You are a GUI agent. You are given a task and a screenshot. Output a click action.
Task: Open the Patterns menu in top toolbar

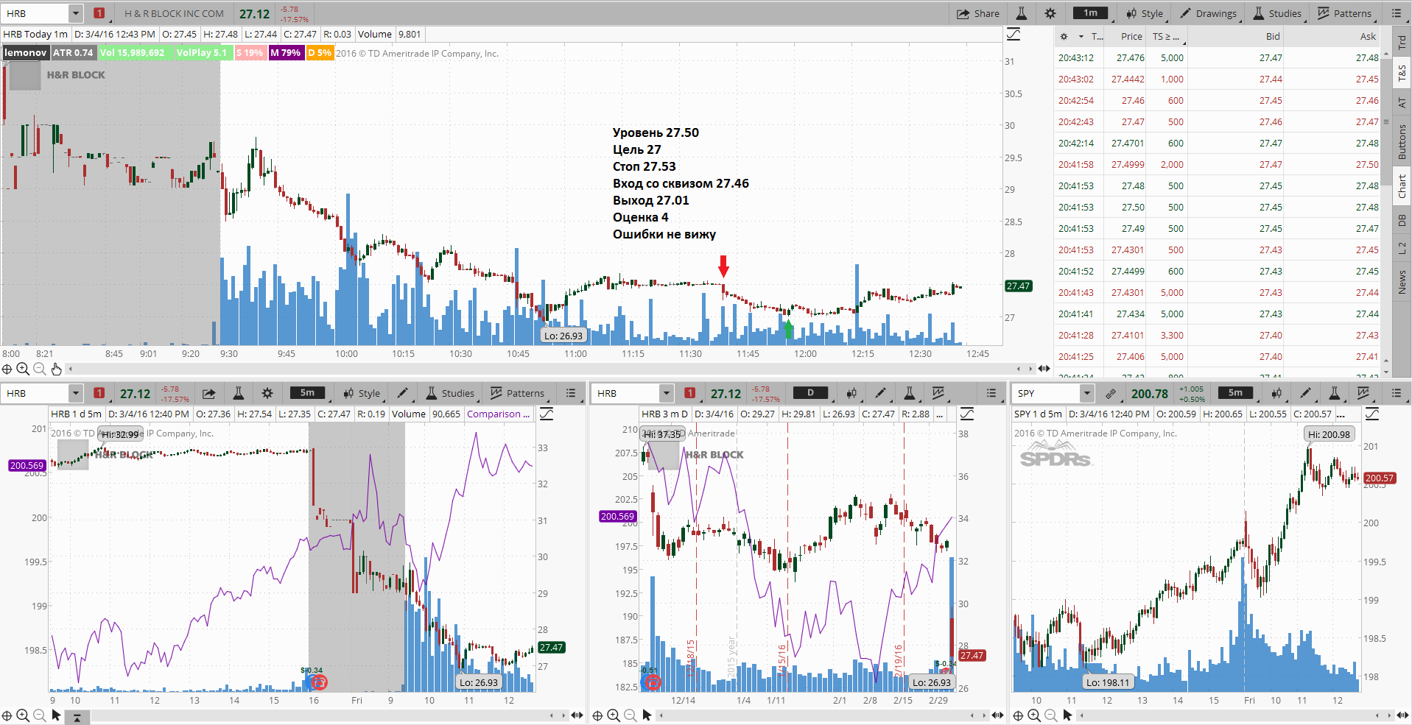(1344, 13)
